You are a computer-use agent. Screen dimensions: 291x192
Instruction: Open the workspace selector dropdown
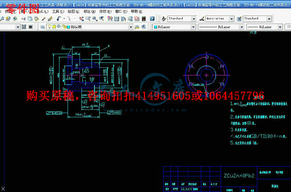[x=18, y=27]
